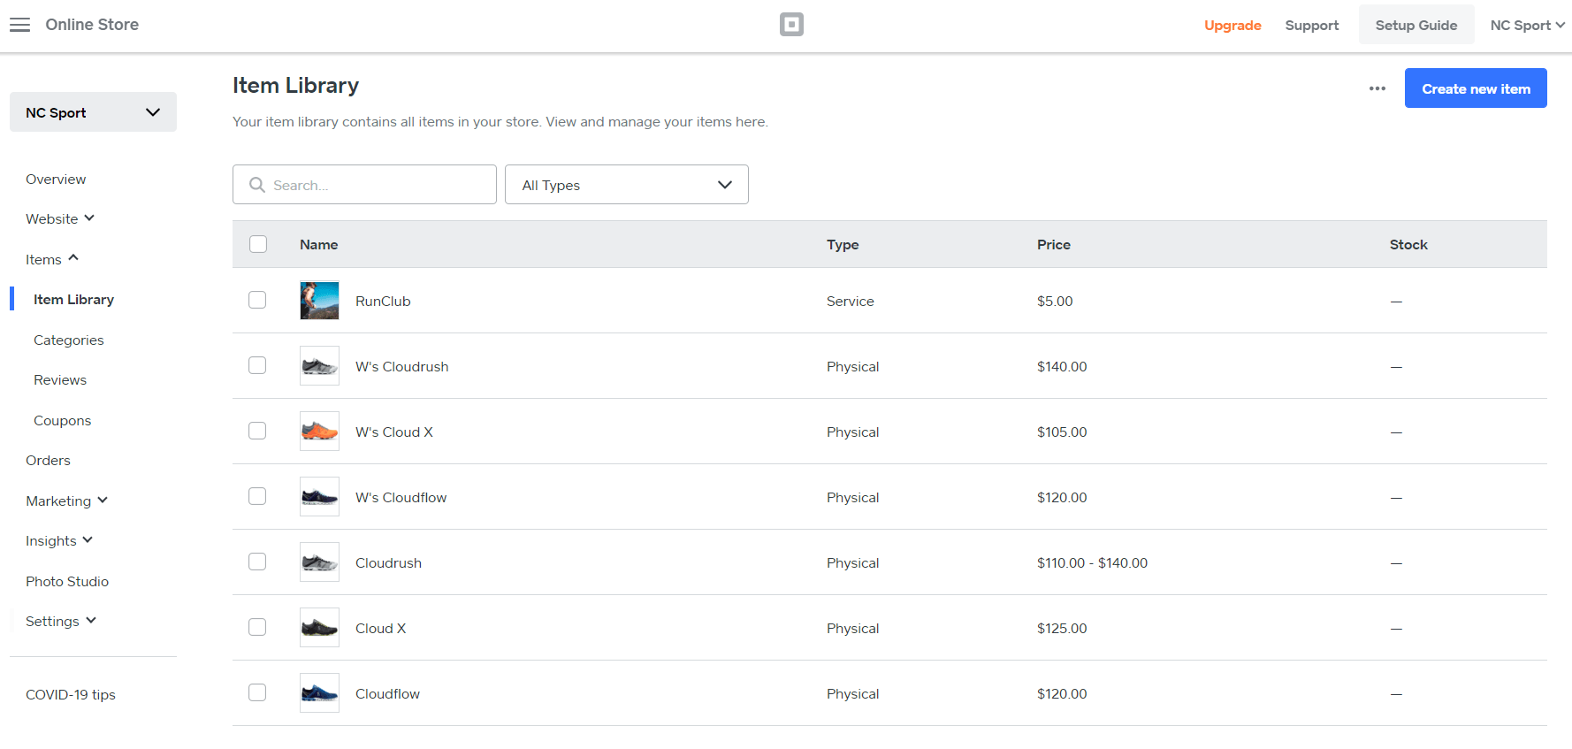Click the Name column header
Screen dimensions: 1572x749
(x=318, y=245)
